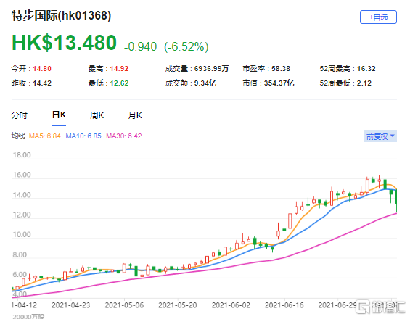410x319 pixels.
Task: Click the price change value -0.940
Action: pyautogui.click(x=140, y=47)
